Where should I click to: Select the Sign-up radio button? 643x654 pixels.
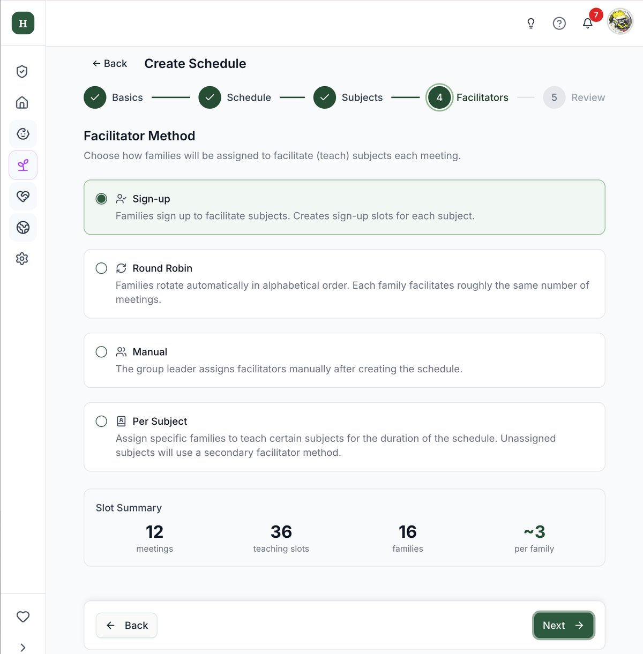tap(101, 199)
